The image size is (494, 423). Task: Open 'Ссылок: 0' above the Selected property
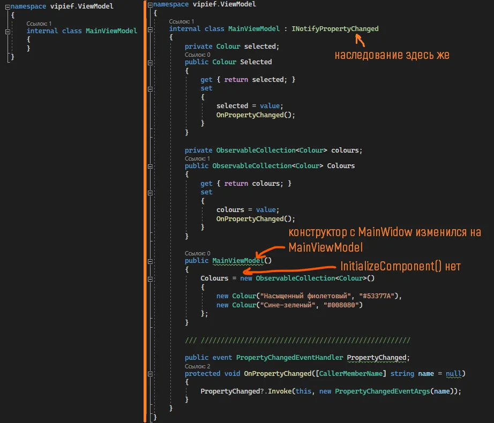pos(197,55)
